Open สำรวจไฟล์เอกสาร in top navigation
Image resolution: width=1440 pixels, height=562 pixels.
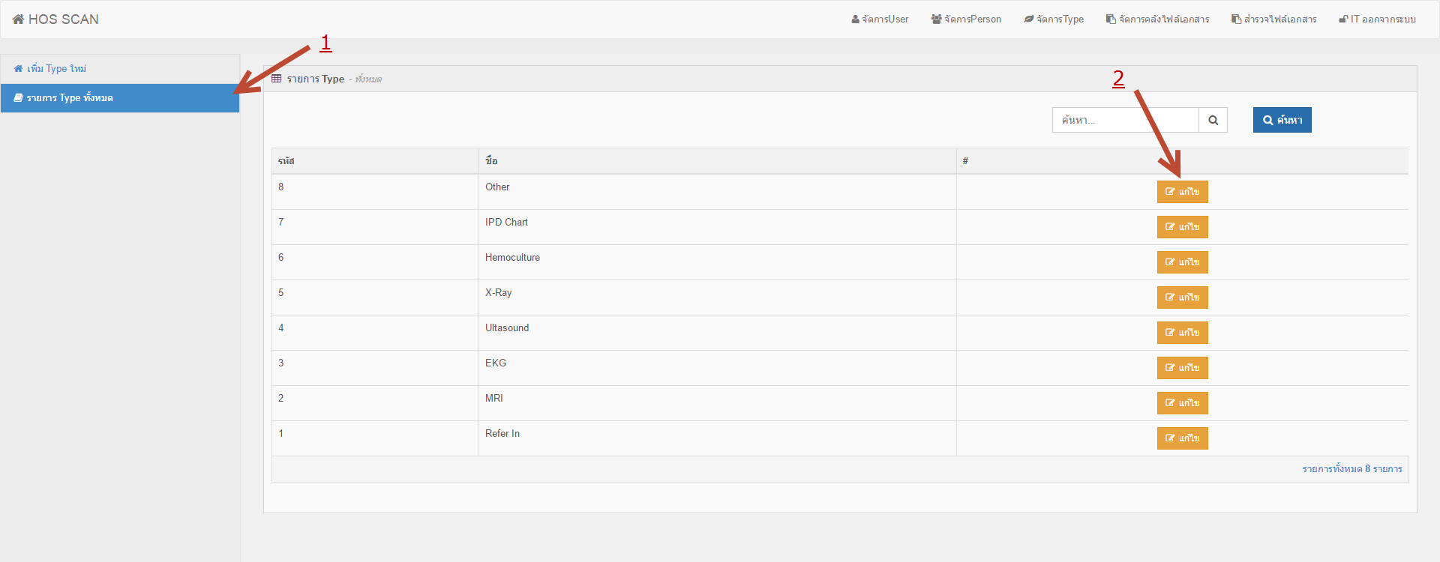[x=1273, y=19]
